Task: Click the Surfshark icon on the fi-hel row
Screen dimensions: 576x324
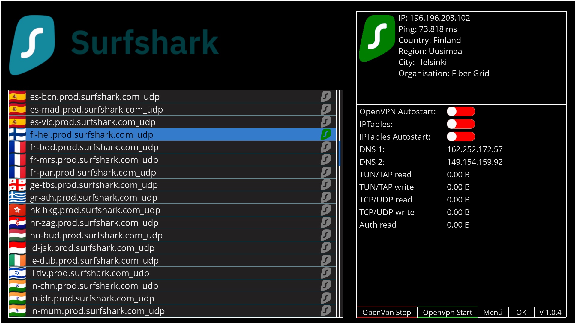Action: coord(326,134)
